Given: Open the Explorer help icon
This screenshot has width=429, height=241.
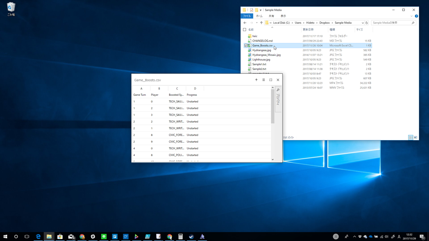Looking at the screenshot, I should pyautogui.click(x=416, y=16).
